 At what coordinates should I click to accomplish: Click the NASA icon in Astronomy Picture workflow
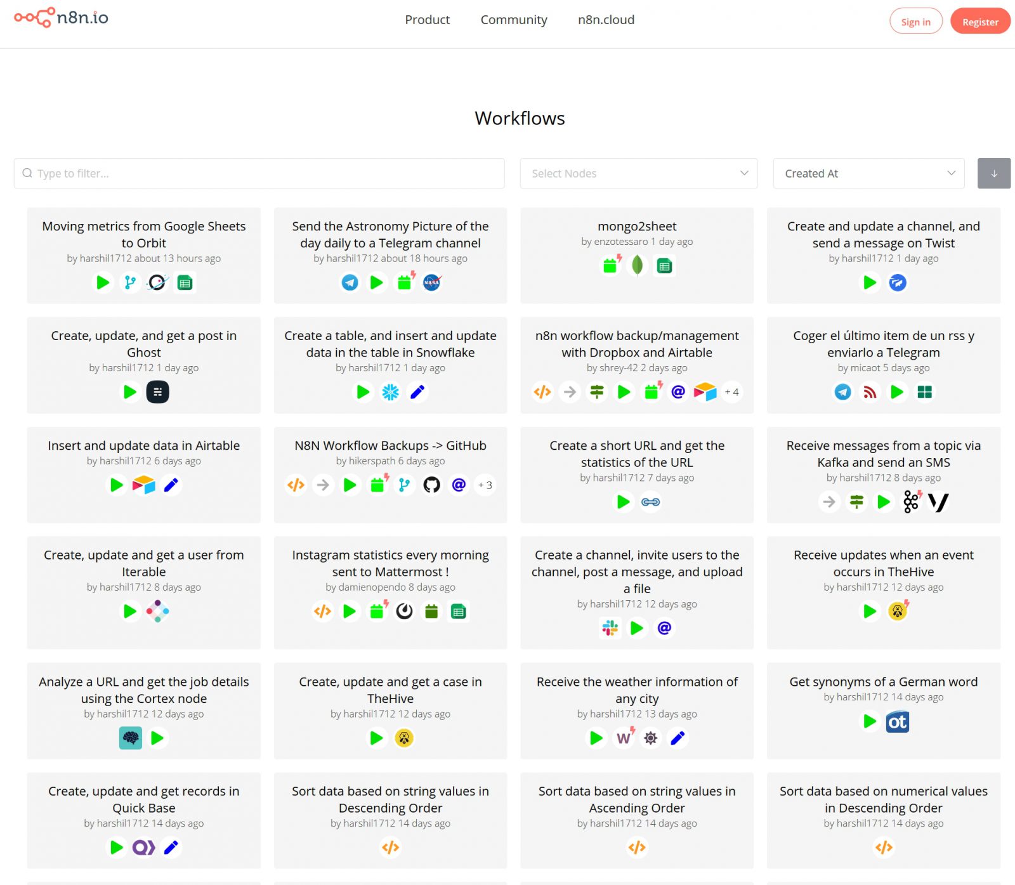click(431, 282)
